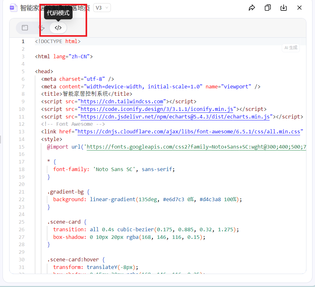Click the ".scene-card:hover {" selector line
This screenshot has width=315, height=287.
coord(76,260)
